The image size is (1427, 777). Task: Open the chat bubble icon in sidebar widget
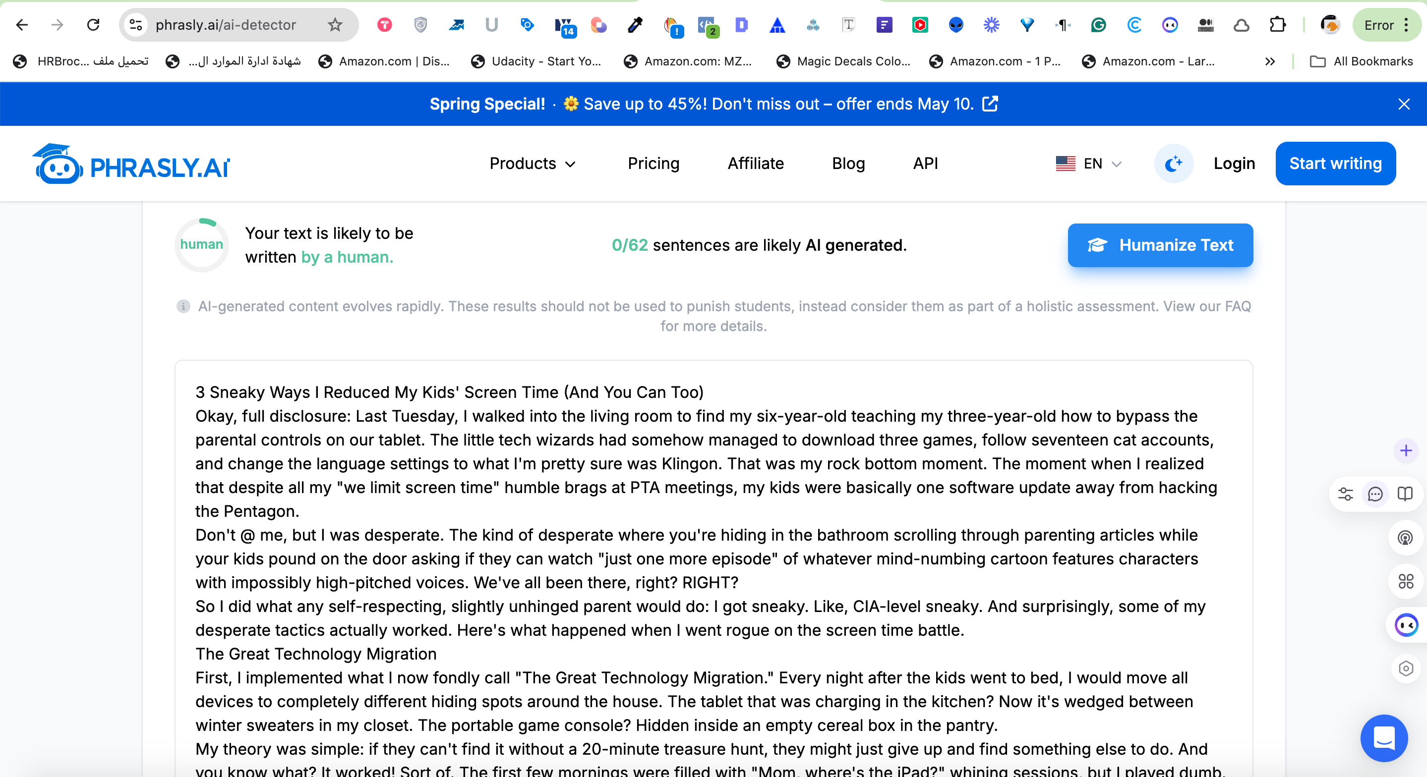(1375, 494)
